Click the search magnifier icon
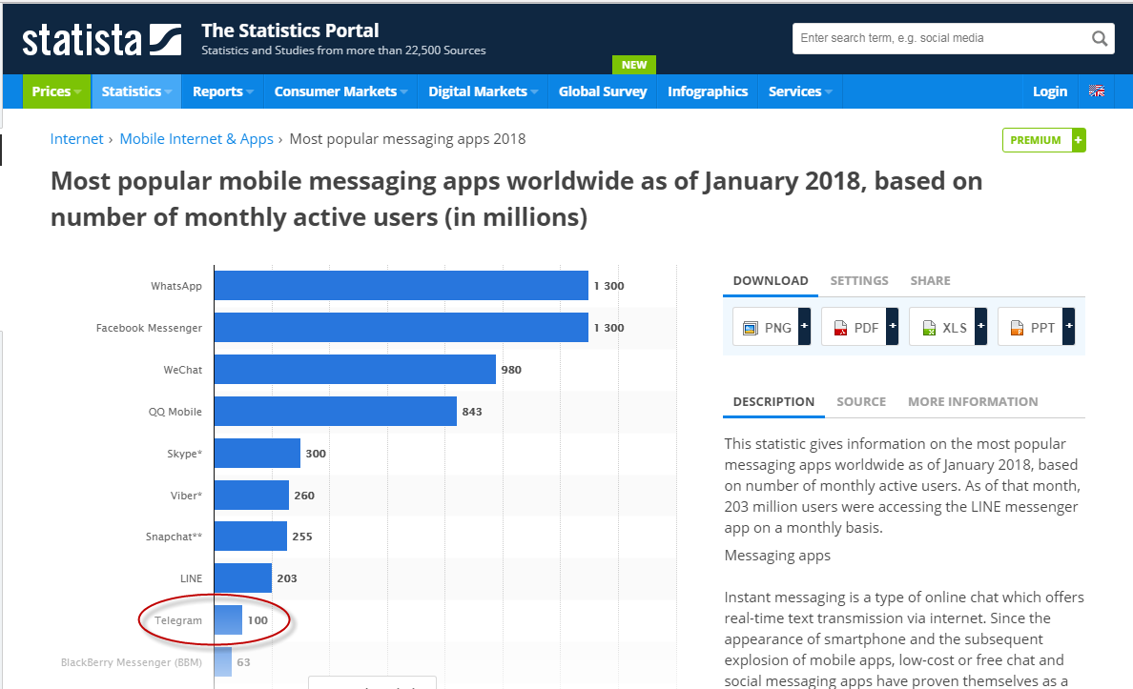Image resolution: width=1133 pixels, height=689 pixels. coord(1099,38)
